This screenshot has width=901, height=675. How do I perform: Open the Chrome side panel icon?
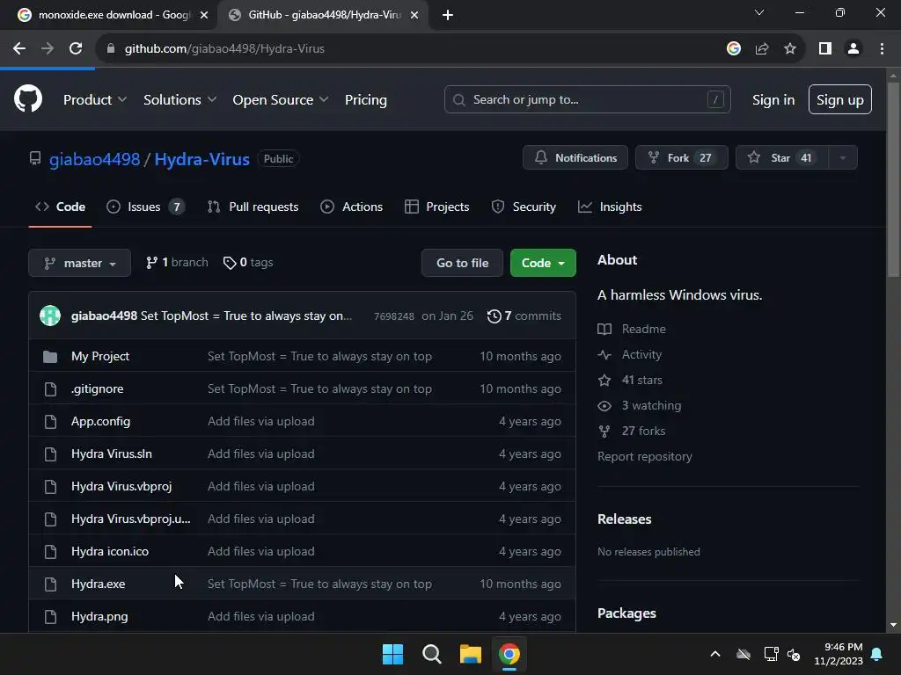(825, 49)
